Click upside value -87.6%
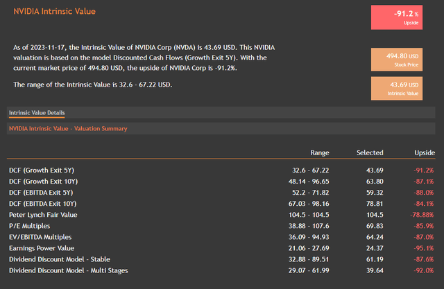Screen dimensions: 444x289 pyautogui.click(x=424, y=259)
